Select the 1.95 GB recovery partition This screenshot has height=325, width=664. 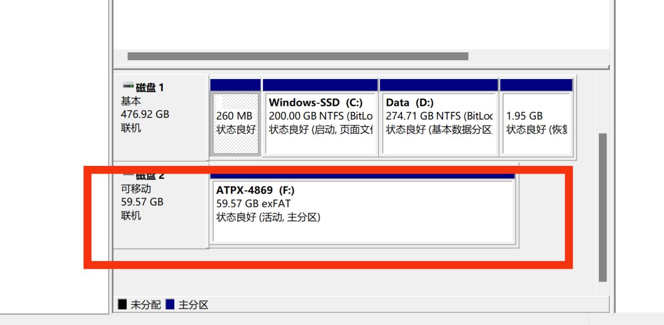click(x=536, y=117)
